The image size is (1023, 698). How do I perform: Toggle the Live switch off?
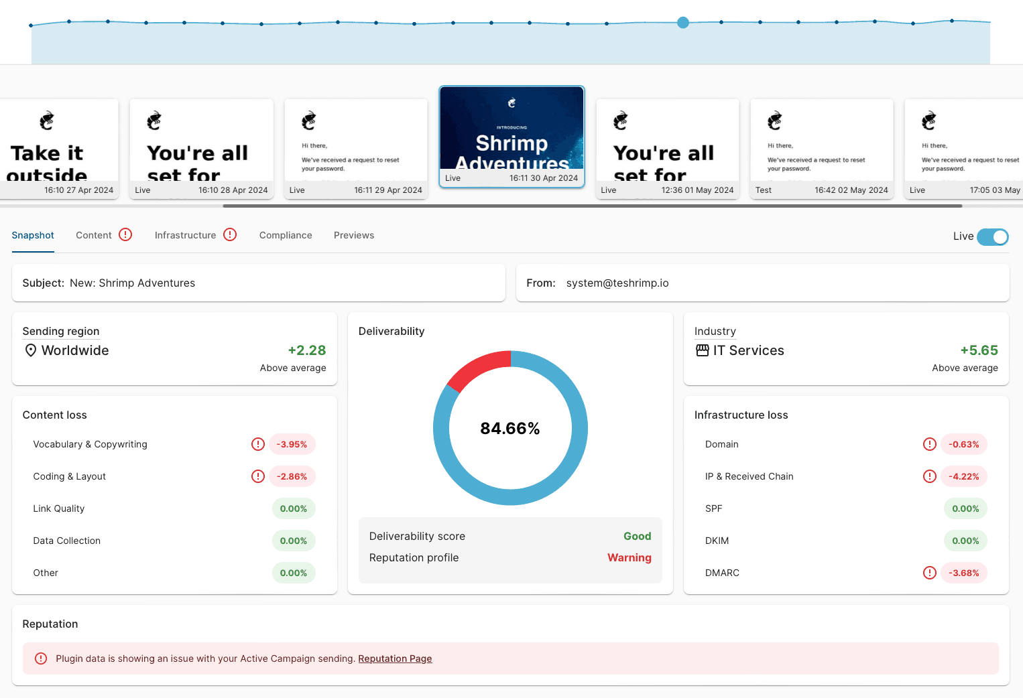[992, 236]
